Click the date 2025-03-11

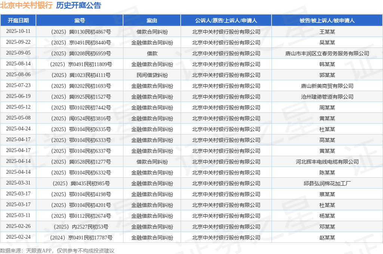(x=18, y=215)
